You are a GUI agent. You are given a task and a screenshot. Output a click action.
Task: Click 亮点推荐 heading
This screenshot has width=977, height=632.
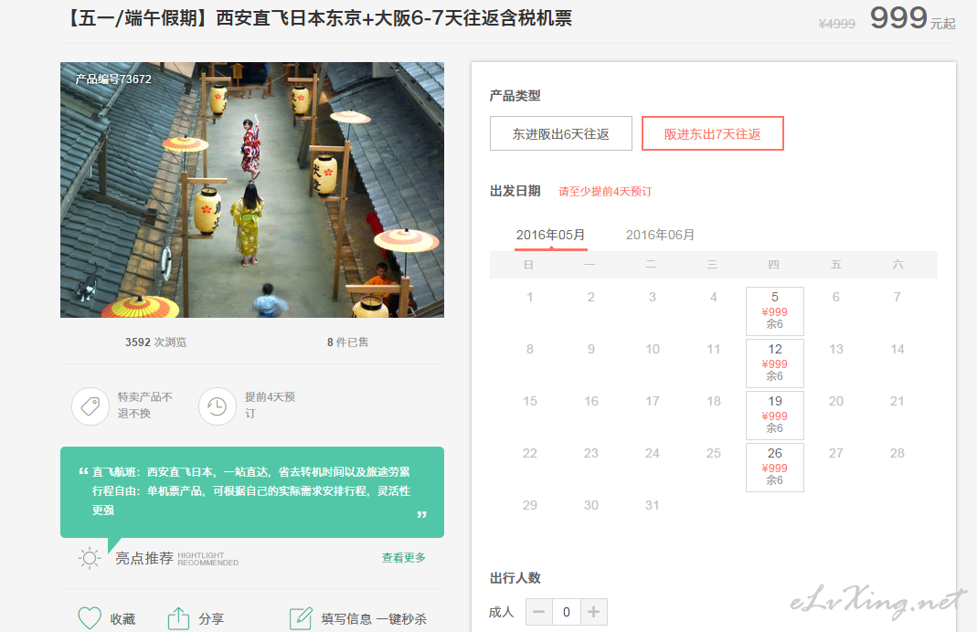[x=143, y=559]
